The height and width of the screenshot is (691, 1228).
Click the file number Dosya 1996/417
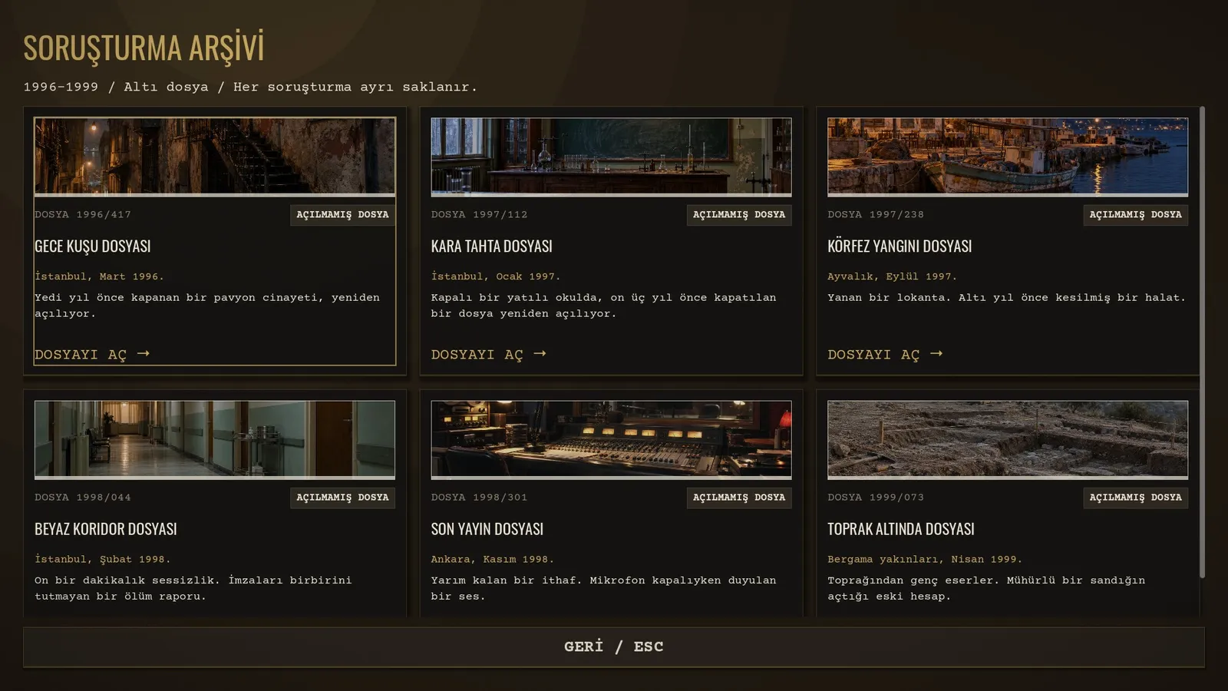(83, 215)
